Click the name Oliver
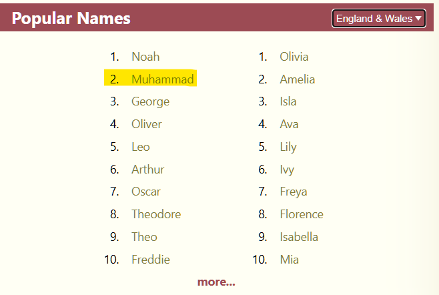This screenshot has height=295, width=439. point(147,124)
